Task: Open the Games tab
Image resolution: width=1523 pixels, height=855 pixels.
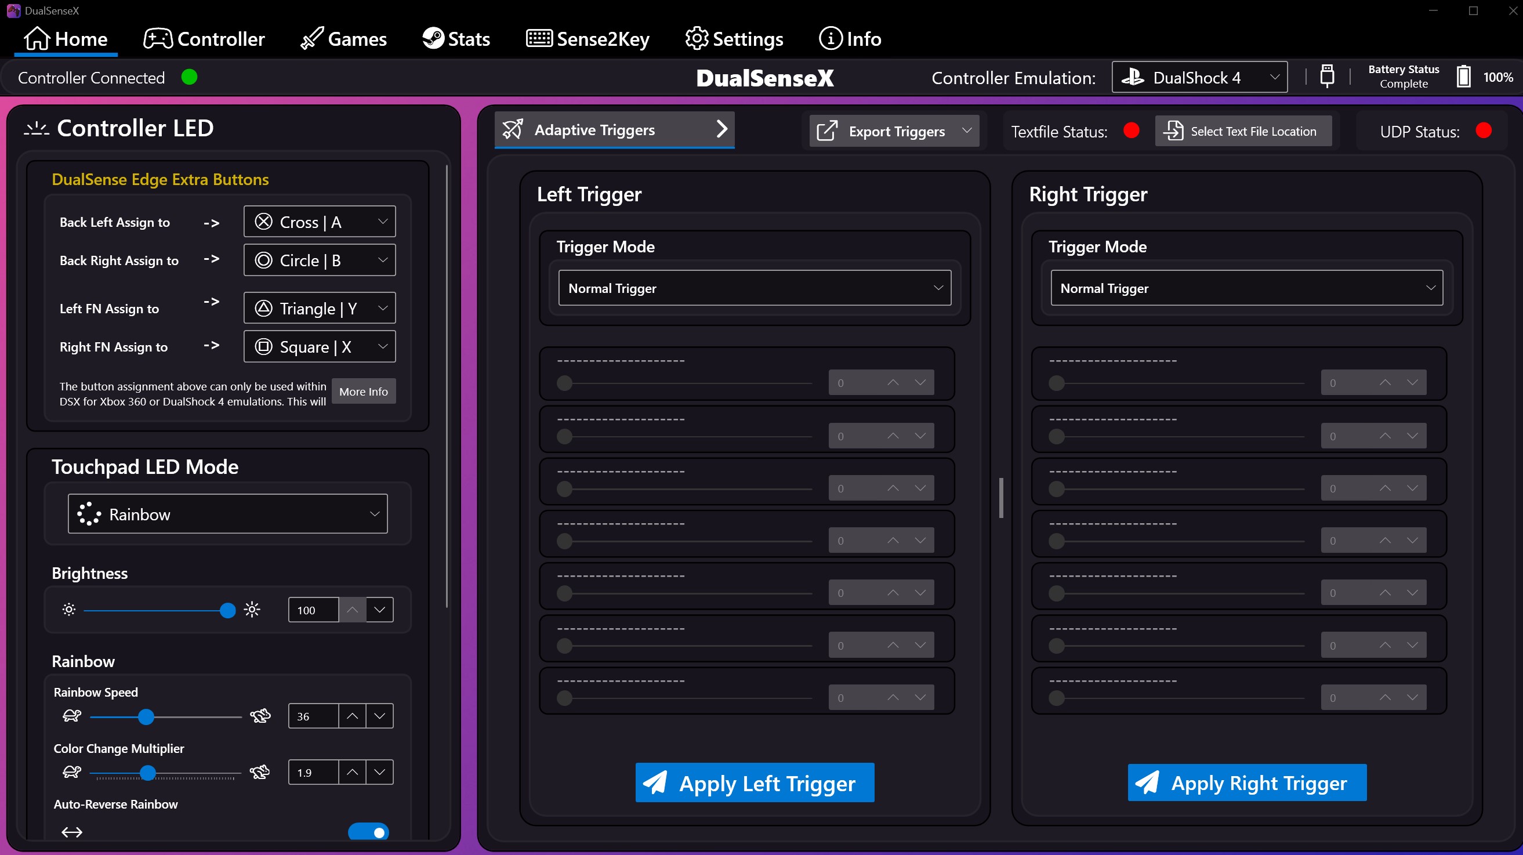Action: coord(343,39)
